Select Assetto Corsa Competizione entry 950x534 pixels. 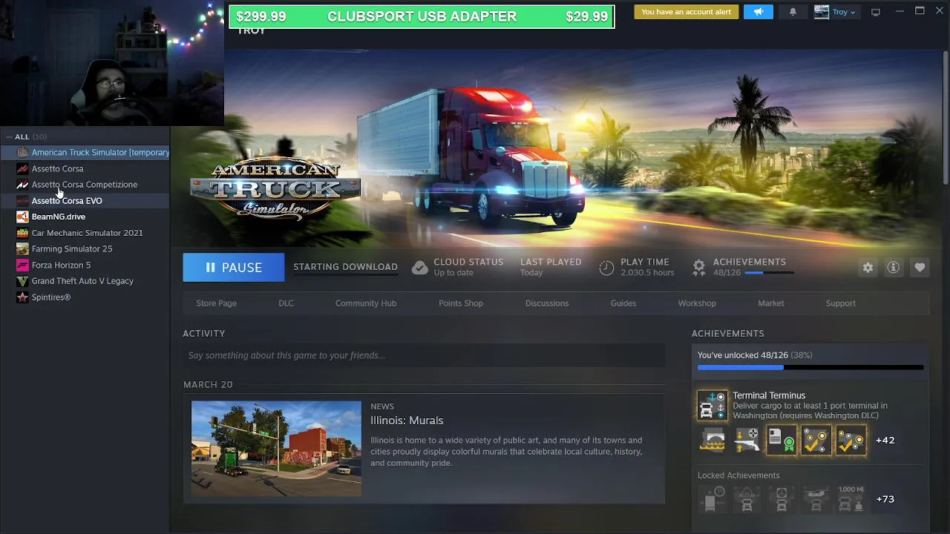[85, 185]
